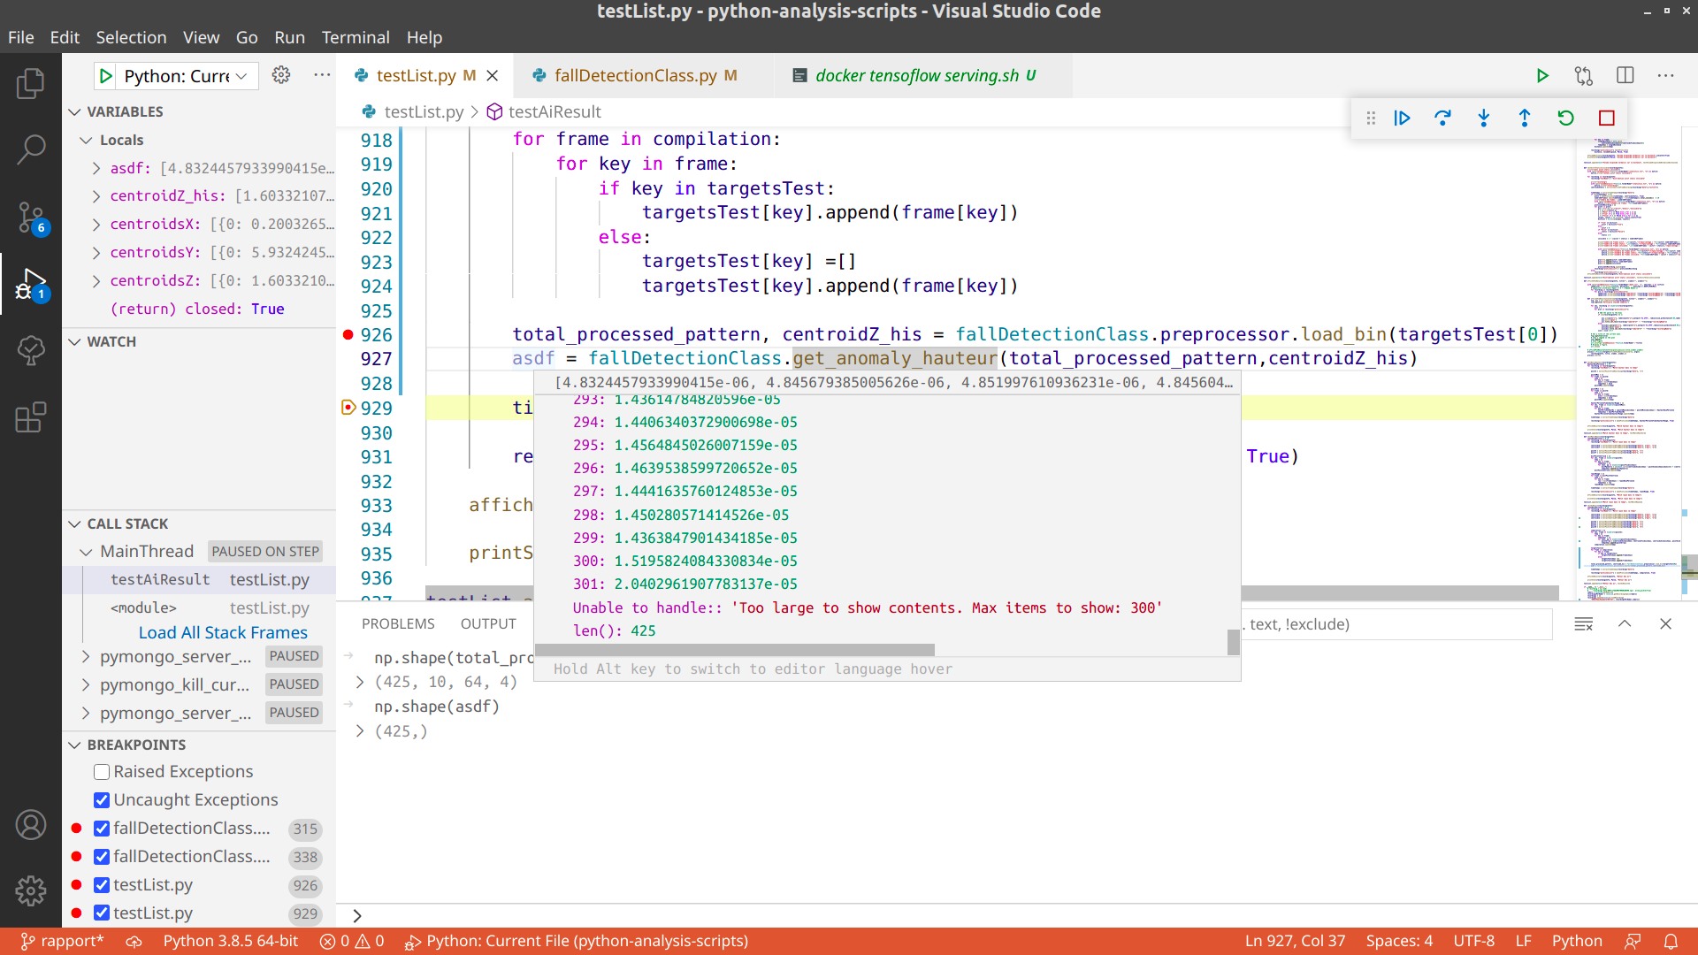Expand the centroidsX variable

(96, 224)
